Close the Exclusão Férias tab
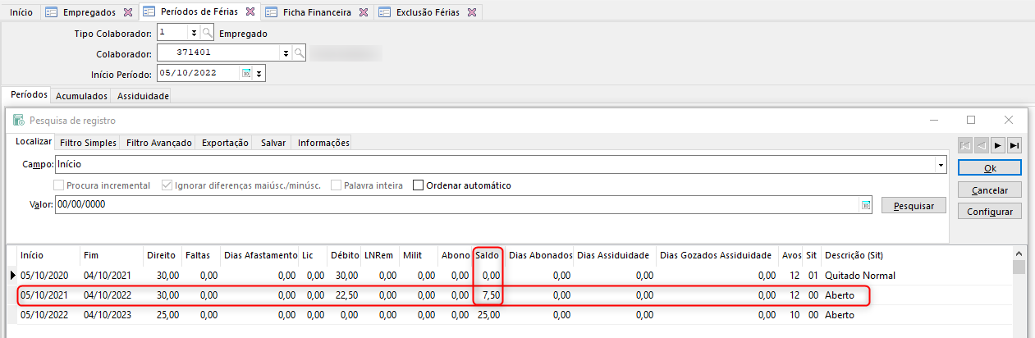The image size is (1035, 338). pos(473,13)
